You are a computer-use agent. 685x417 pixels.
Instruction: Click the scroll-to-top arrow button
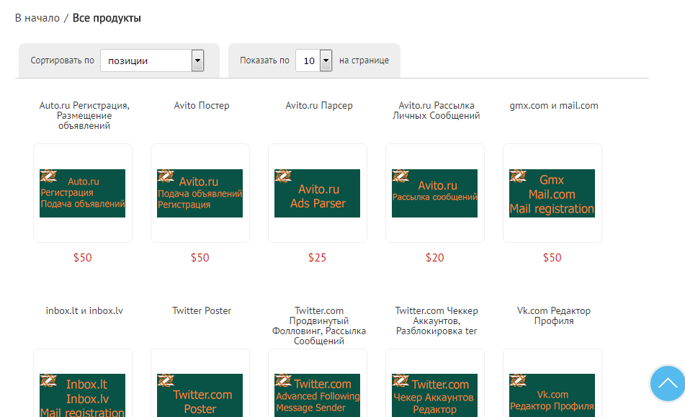point(668,383)
